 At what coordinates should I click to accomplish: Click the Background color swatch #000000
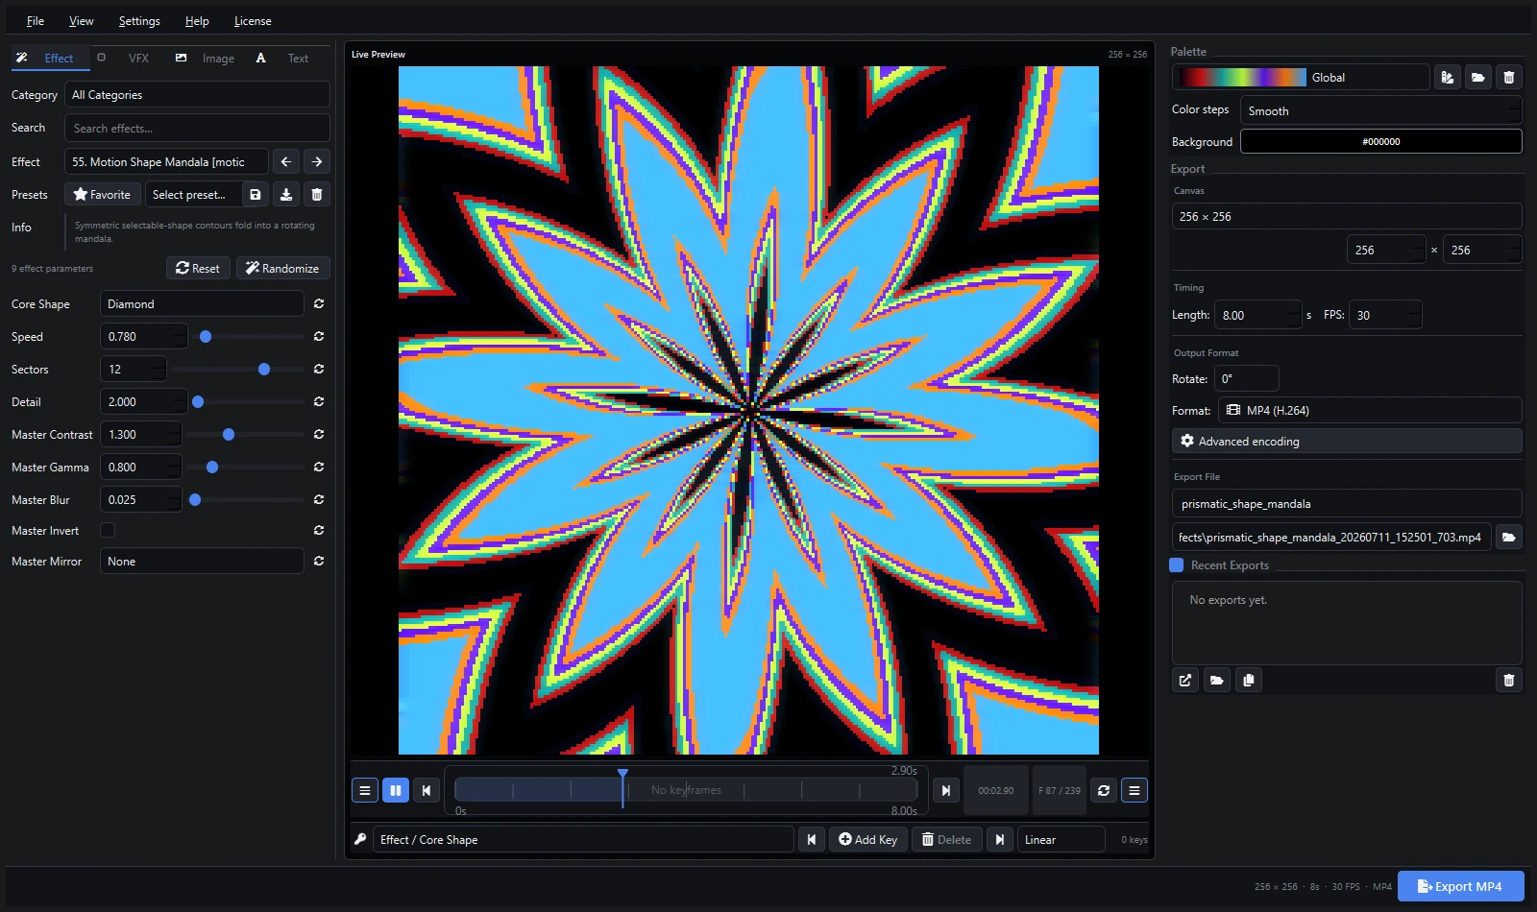pyautogui.click(x=1381, y=142)
